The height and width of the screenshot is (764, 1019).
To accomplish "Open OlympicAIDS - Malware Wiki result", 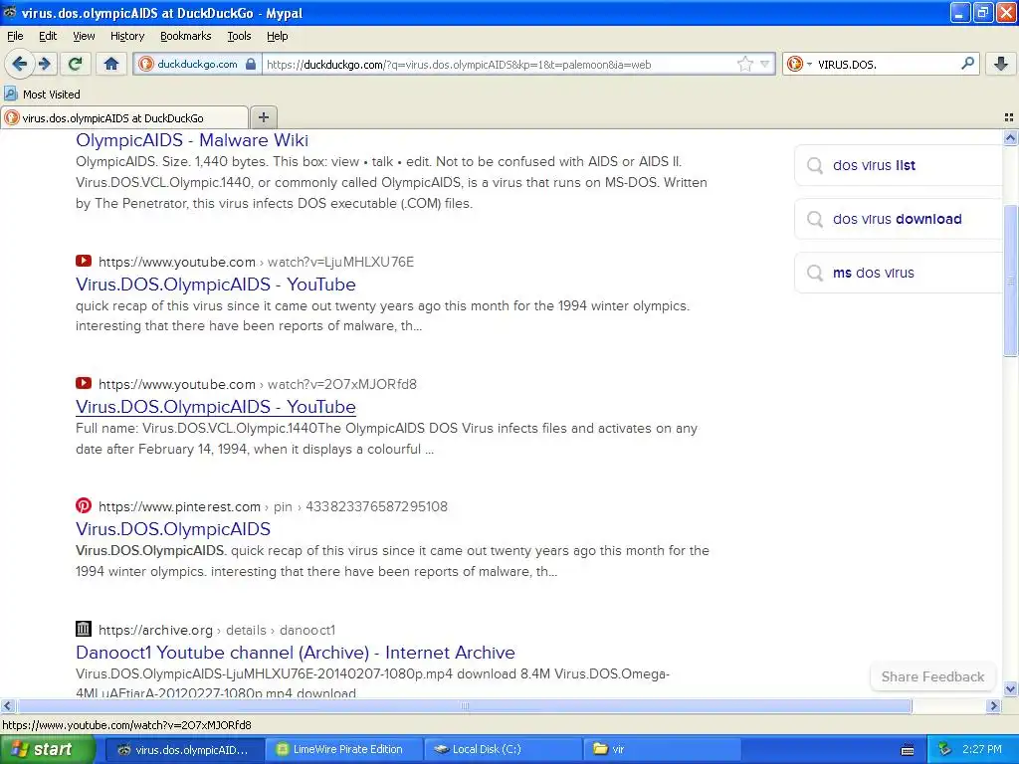I will click(x=192, y=140).
